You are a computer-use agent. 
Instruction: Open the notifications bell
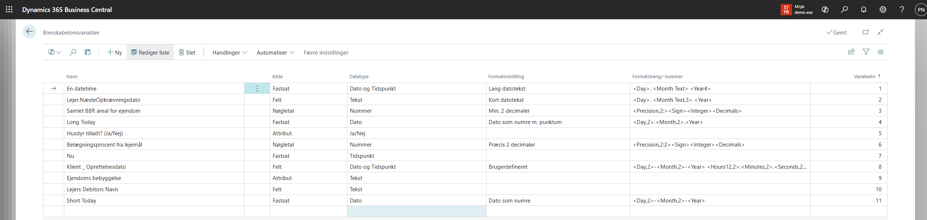click(x=863, y=9)
